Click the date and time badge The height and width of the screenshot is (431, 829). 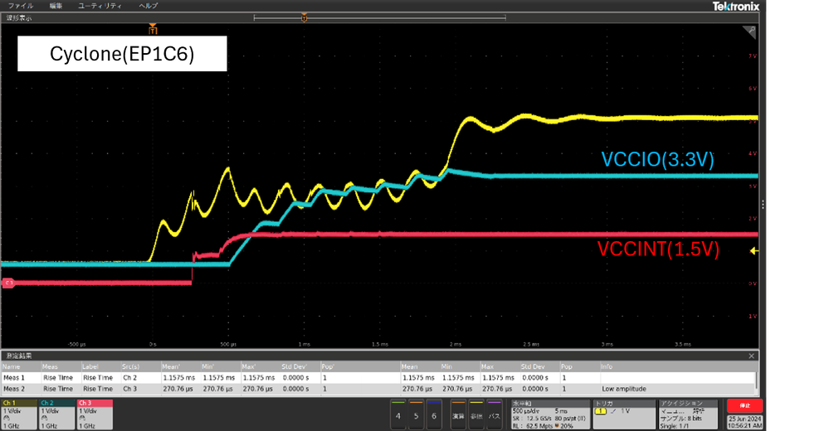[744, 422]
